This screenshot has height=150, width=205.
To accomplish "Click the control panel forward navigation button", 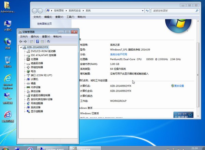I will coord(40,11).
